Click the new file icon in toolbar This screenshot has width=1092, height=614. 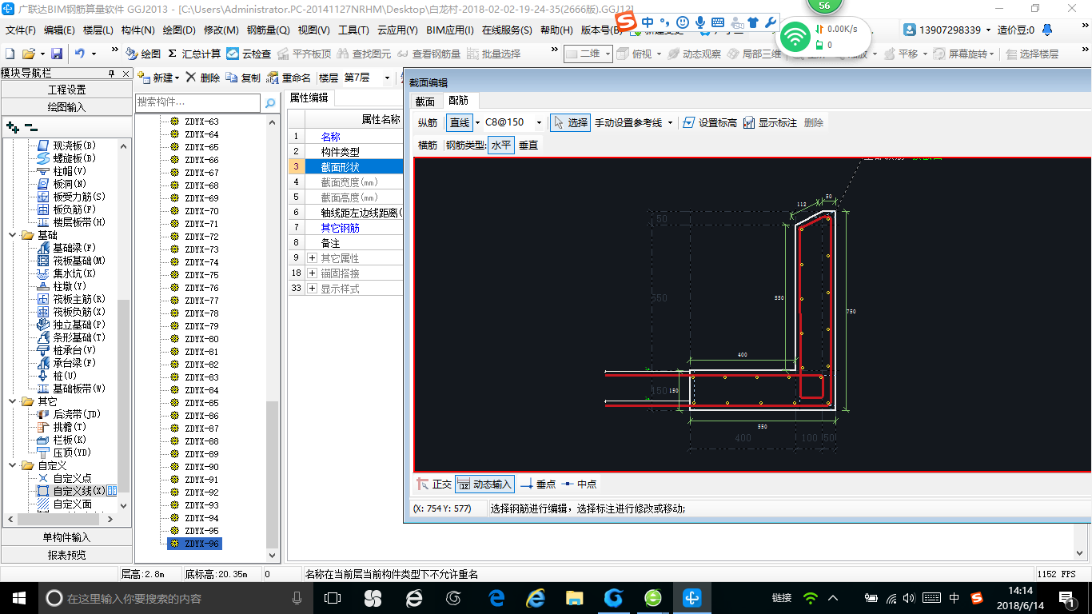[x=10, y=54]
